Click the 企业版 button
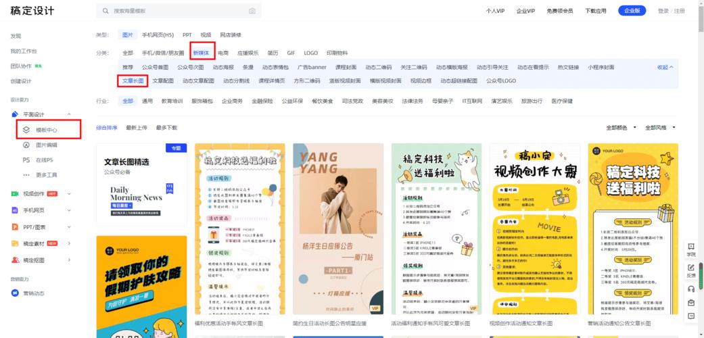The height and width of the screenshot is (338, 704). pos(632,11)
